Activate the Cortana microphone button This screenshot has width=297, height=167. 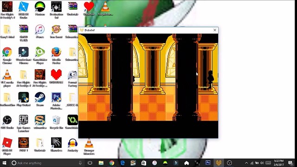coord(80,163)
